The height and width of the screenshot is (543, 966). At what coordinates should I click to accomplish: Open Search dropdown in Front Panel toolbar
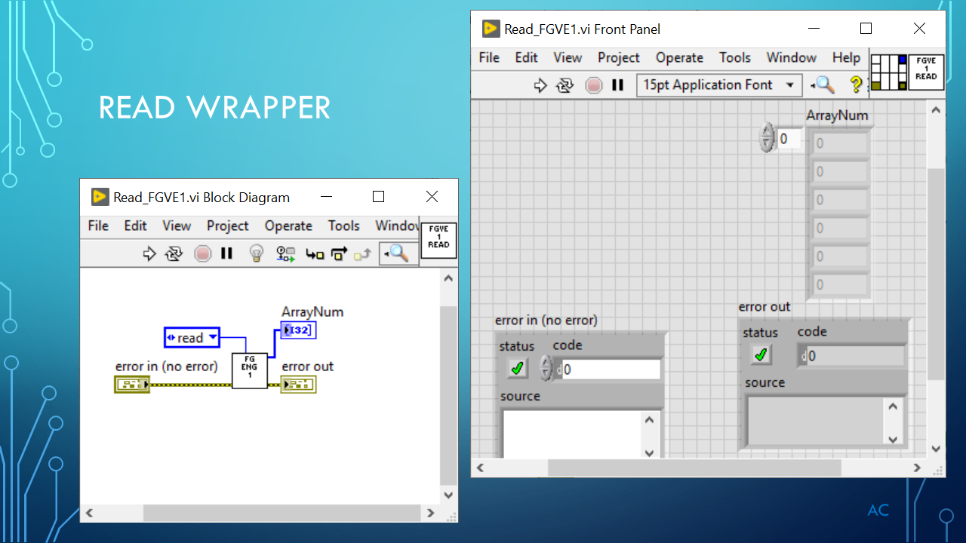(x=823, y=85)
